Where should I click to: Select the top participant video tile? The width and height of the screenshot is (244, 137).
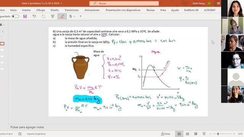tap(233, 8)
